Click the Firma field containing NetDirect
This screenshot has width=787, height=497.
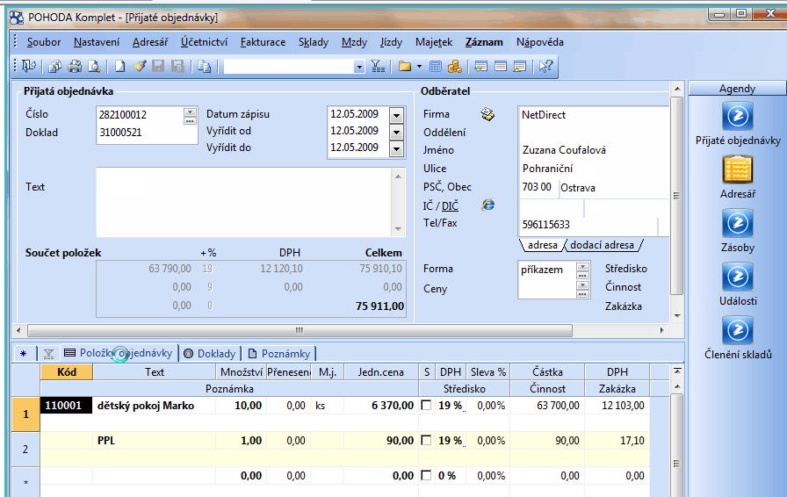pos(595,115)
